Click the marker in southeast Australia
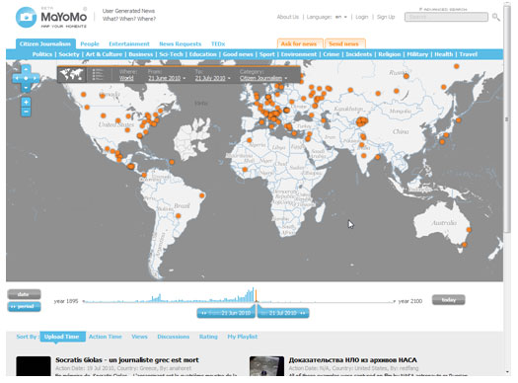518x383 pixels. pos(465,245)
